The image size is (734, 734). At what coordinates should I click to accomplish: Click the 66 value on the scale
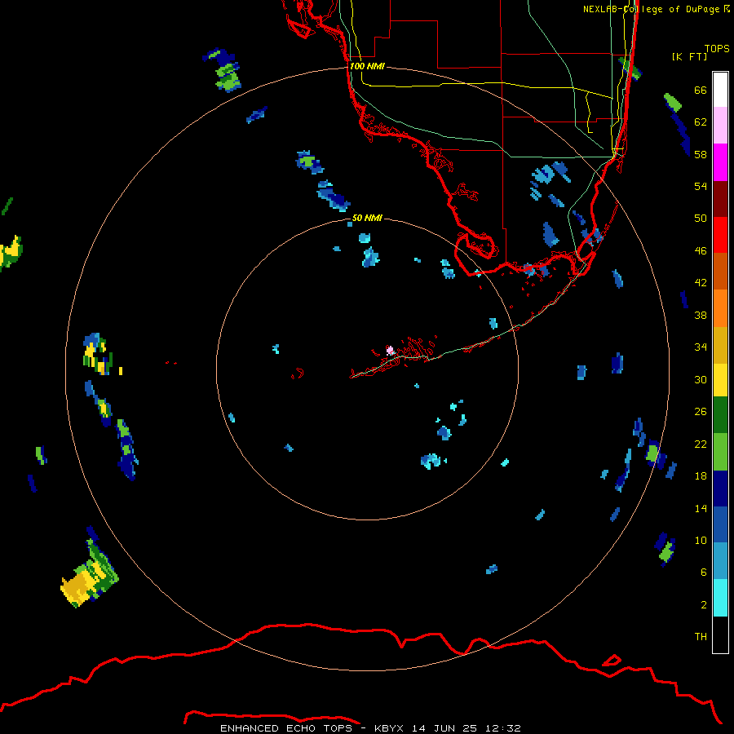tap(701, 90)
